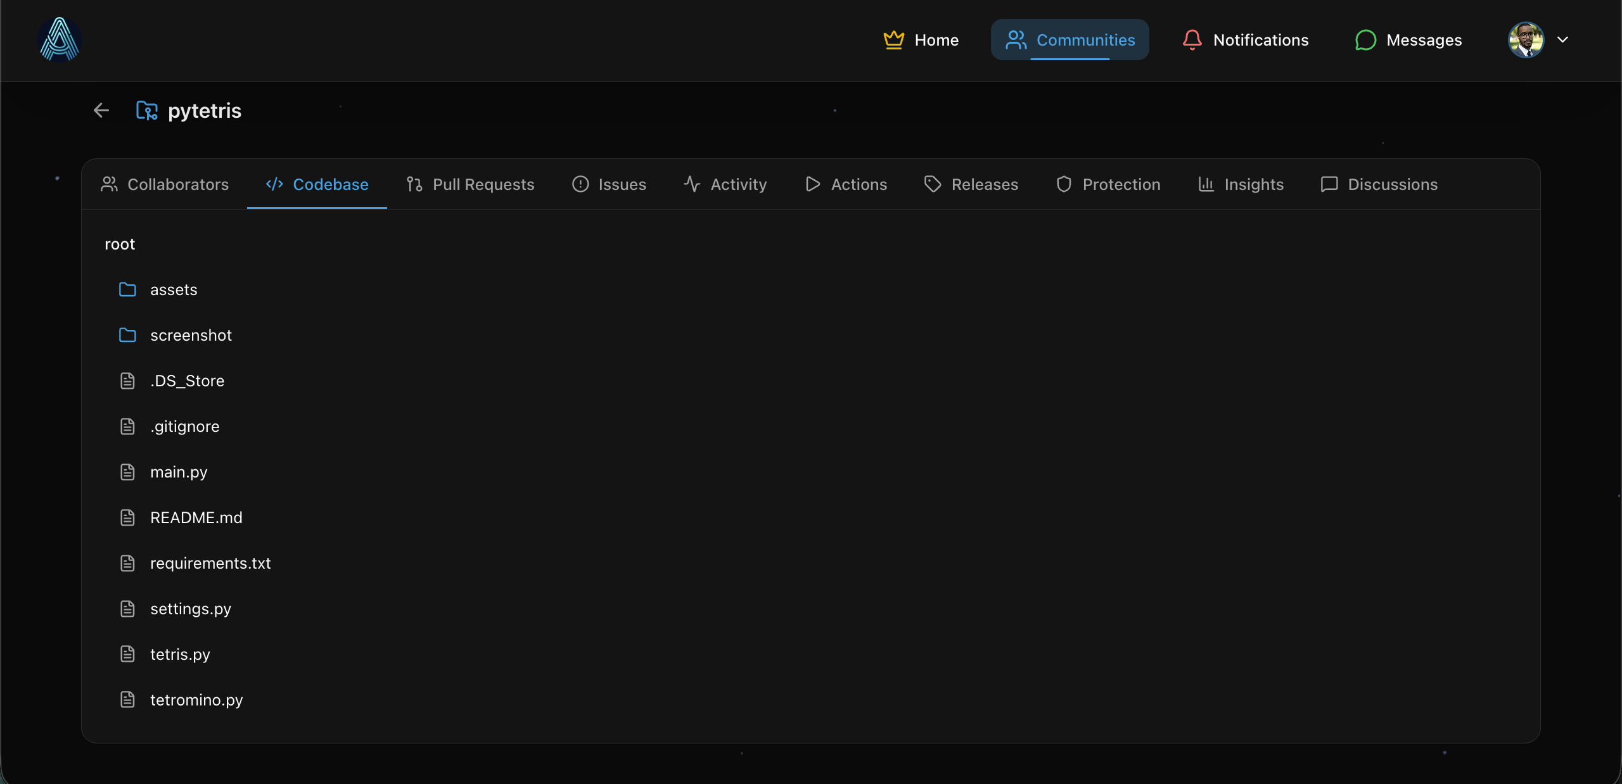Click the Notifications bell icon
1622x784 pixels.
click(1192, 40)
